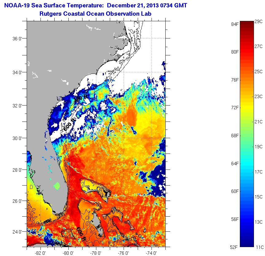
Task: Click the 25C colorbar label
Action: click(x=259, y=72)
